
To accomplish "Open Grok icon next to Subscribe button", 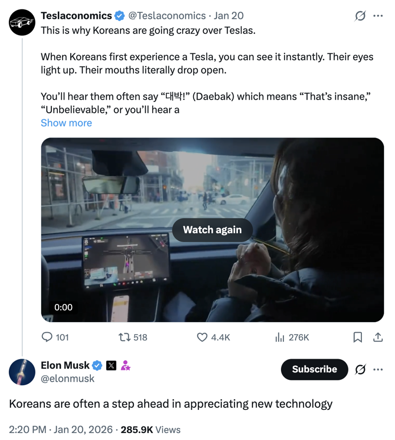I will (361, 369).
